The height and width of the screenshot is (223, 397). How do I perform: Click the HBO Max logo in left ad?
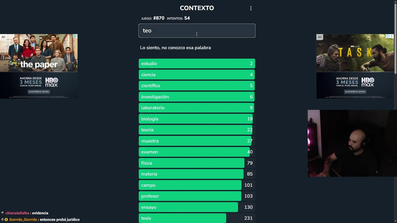(51, 82)
